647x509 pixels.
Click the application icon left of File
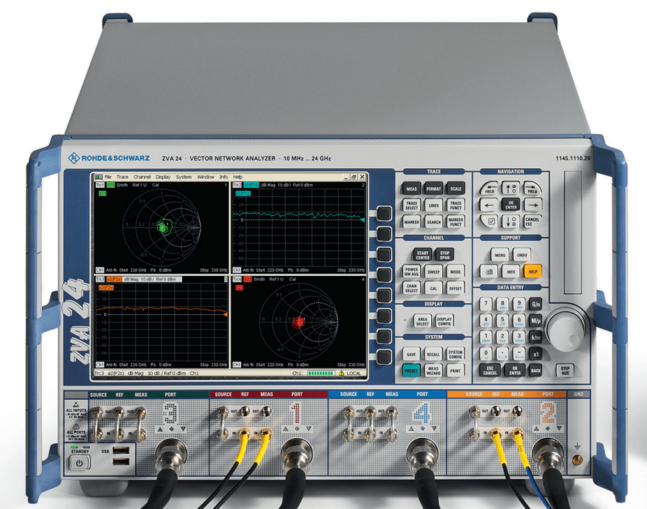tap(99, 177)
